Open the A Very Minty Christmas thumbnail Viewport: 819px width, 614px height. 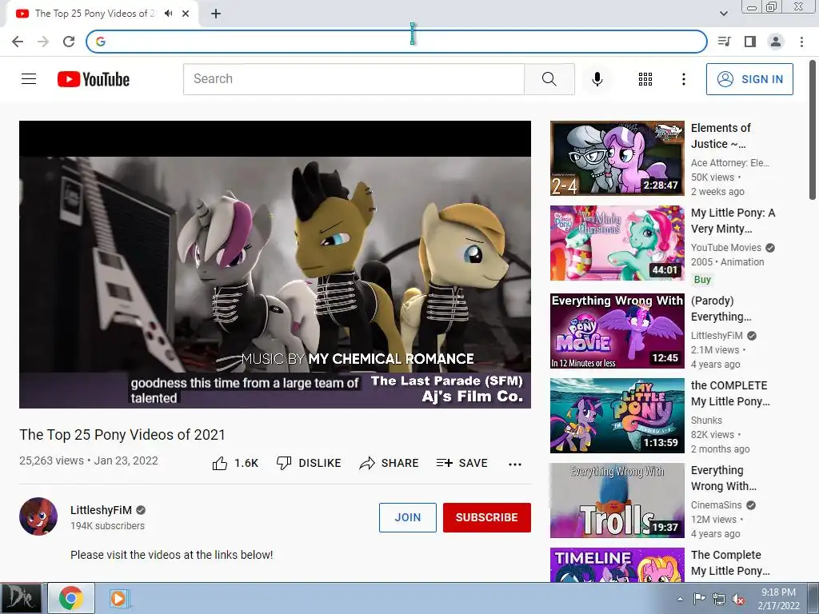click(x=617, y=243)
